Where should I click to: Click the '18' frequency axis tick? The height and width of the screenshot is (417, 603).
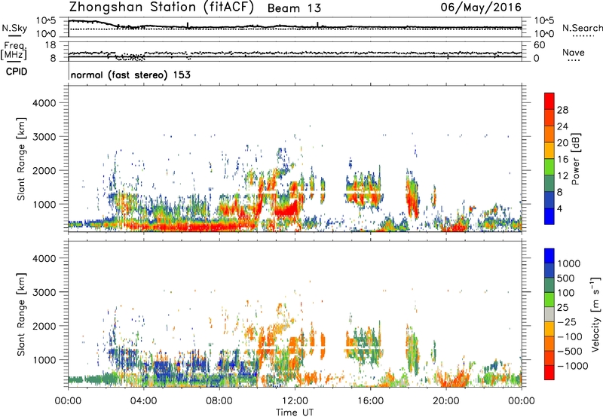(x=51, y=45)
